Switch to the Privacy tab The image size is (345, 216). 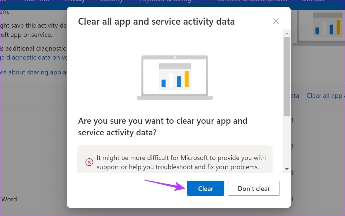point(75,1)
